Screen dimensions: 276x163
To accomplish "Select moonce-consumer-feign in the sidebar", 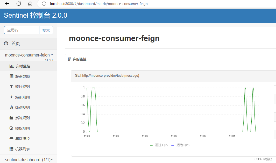I will [27, 55].
